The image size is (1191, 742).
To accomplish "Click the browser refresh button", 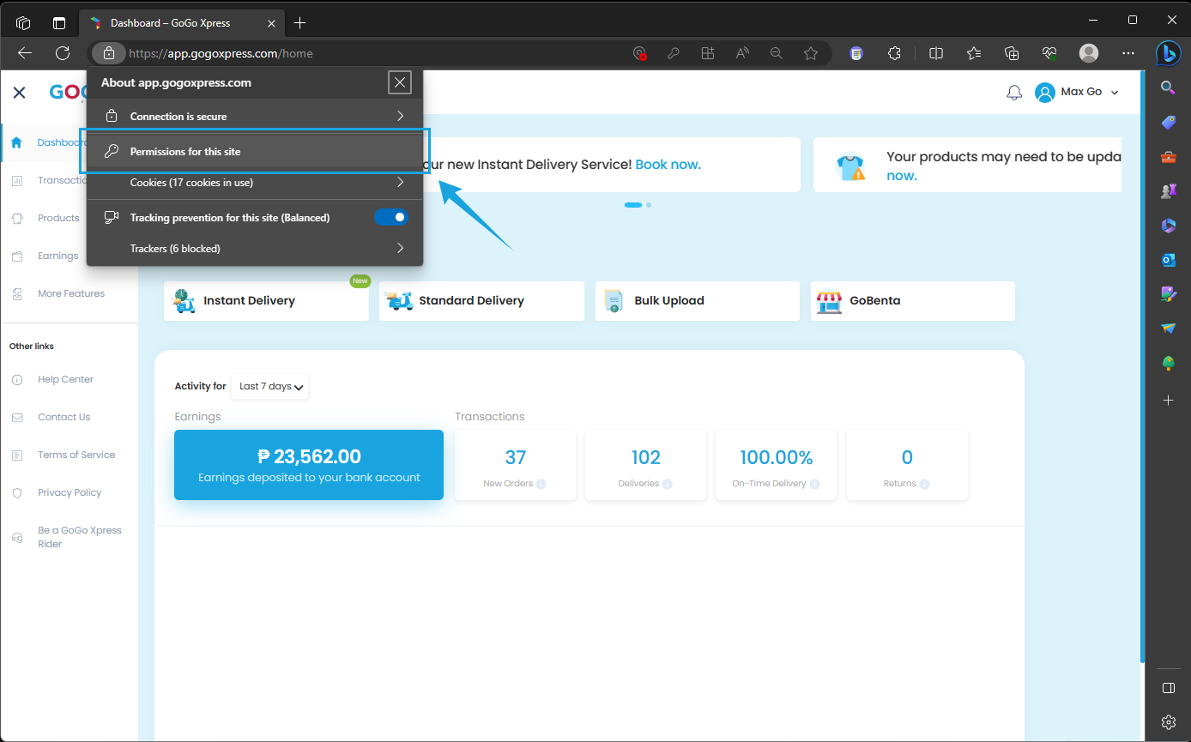I will pyautogui.click(x=63, y=53).
